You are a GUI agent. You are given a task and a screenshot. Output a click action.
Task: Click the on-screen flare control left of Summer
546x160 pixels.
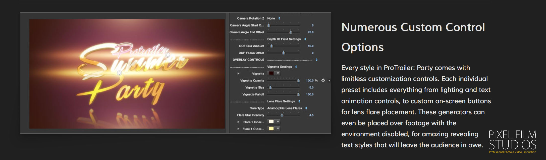click(120, 73)
